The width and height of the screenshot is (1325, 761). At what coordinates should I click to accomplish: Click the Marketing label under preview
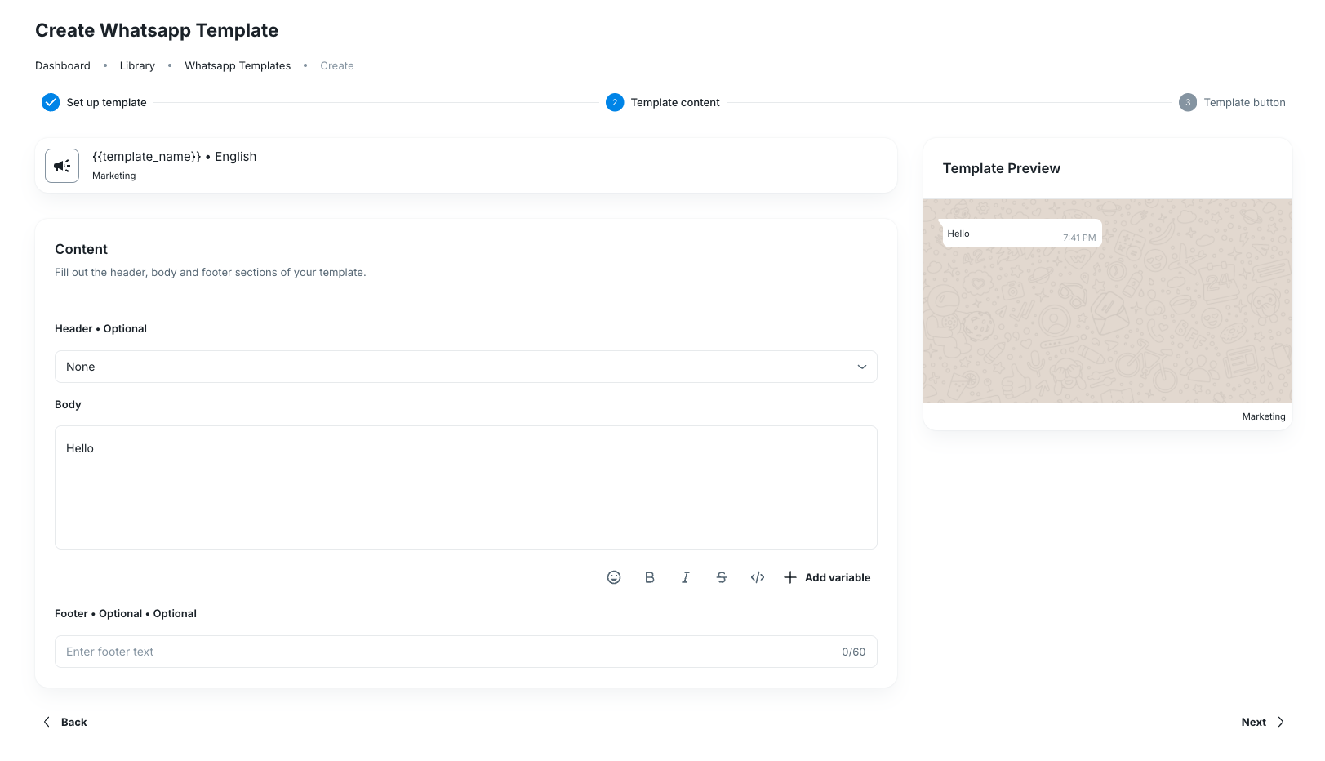click(1264, 416)
